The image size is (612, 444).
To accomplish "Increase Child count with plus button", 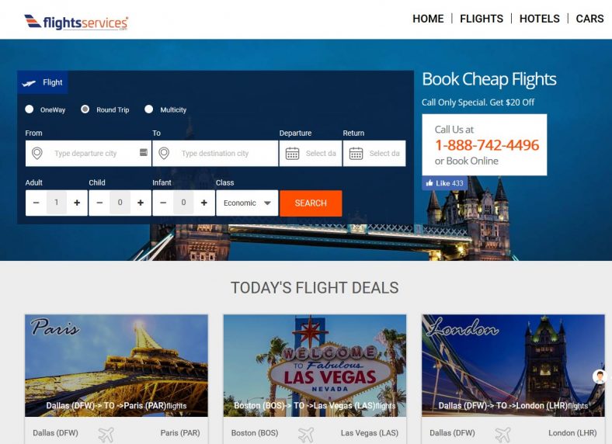I will (141, 203).
